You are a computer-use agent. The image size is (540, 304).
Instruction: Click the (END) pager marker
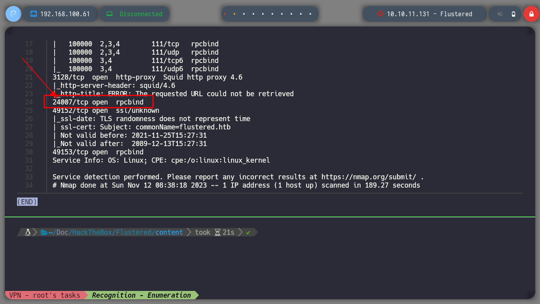[27, 202]
